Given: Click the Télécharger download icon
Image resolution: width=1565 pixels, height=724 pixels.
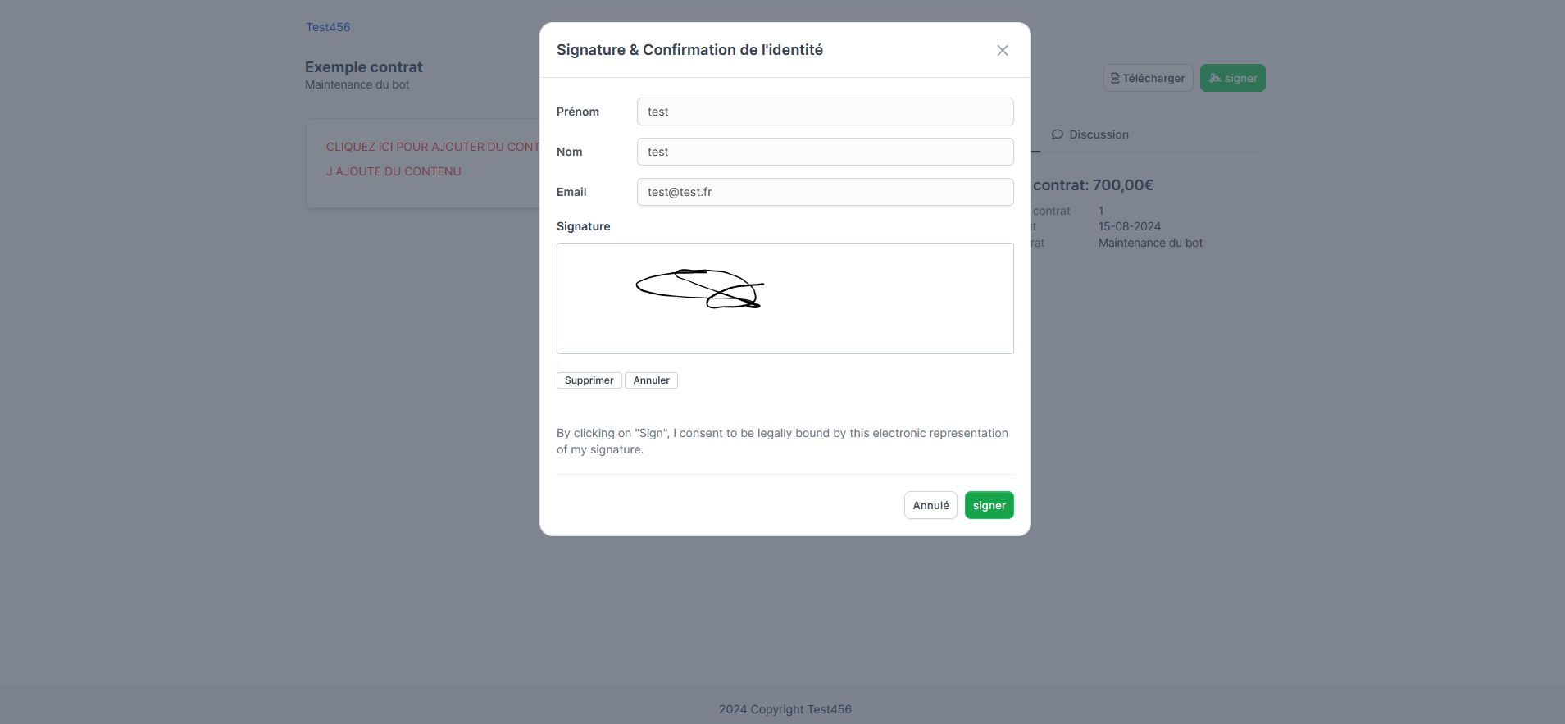Looking at the screenshot, I should tap(1115, 78).
